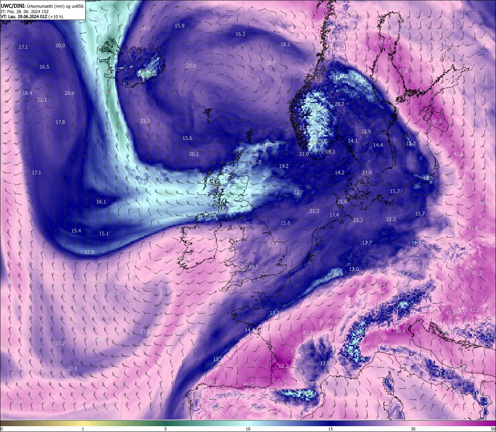Viewport: 496px width, 432px height.
Task: Click the 16.3 value label
Action: click(x=240, y=34)
